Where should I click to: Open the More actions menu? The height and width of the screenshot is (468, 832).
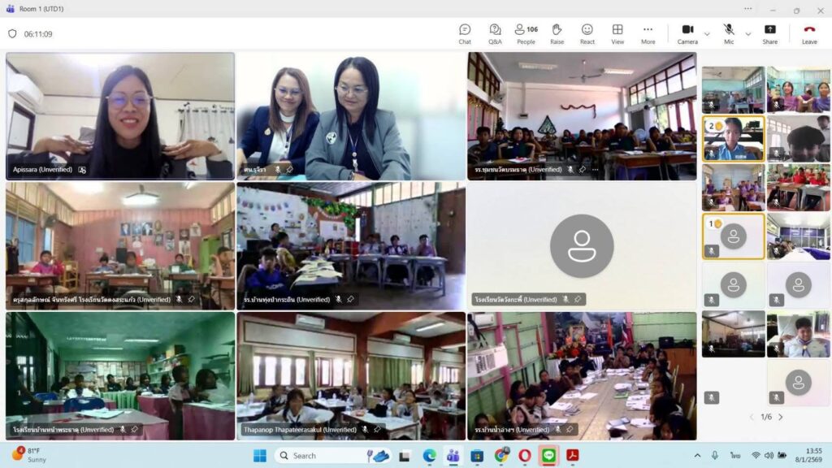coord(648,33)
